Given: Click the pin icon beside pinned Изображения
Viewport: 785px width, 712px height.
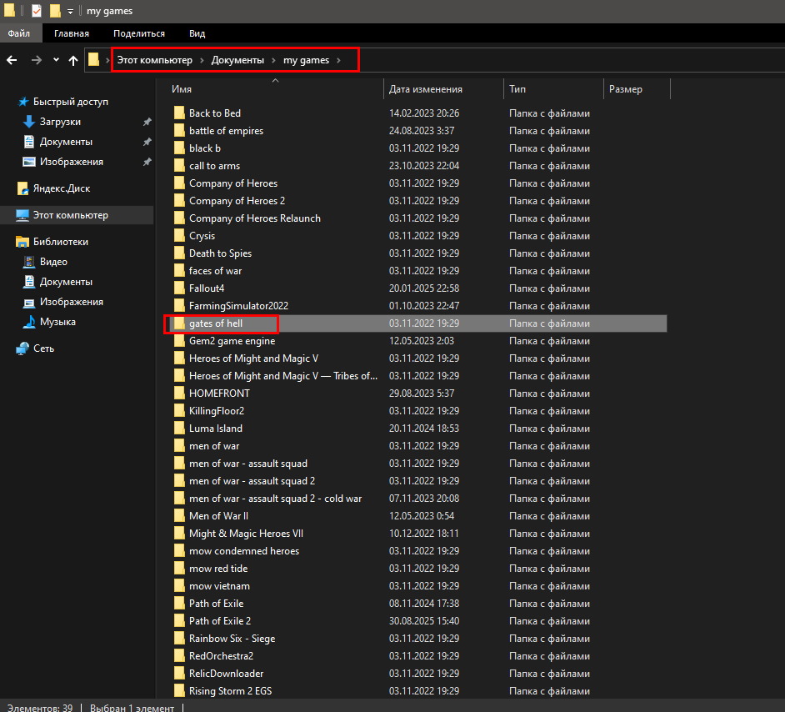Looking at the screenshot, I should click(x=147, y=162).
